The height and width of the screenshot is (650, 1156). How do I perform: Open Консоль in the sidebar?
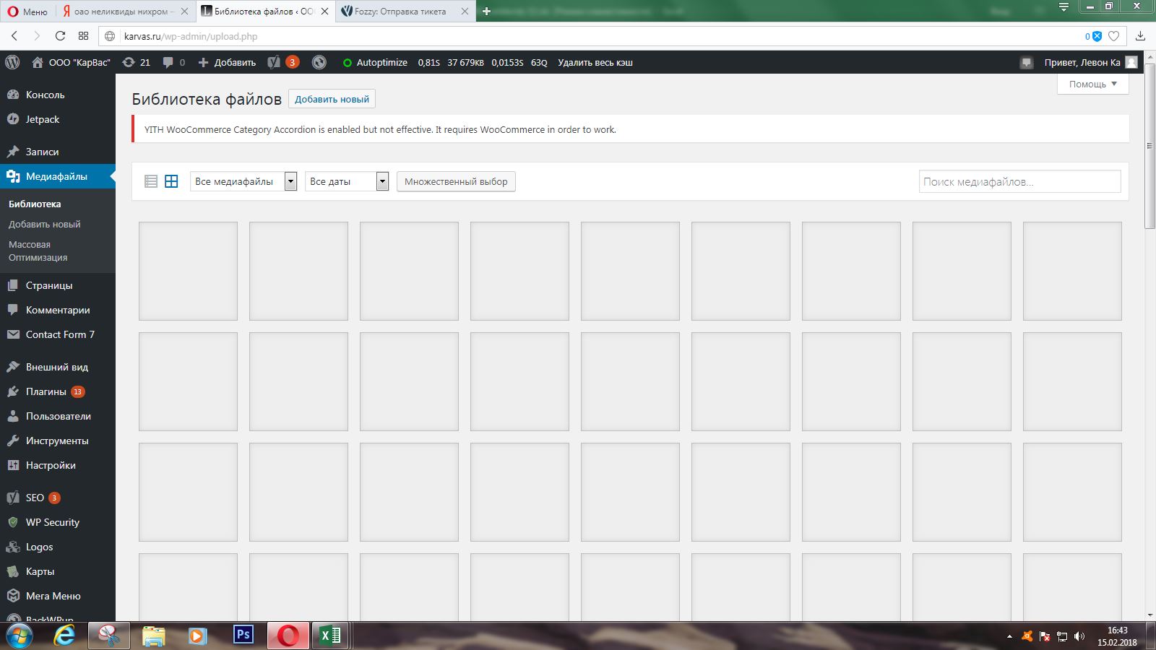coord(58,95)
